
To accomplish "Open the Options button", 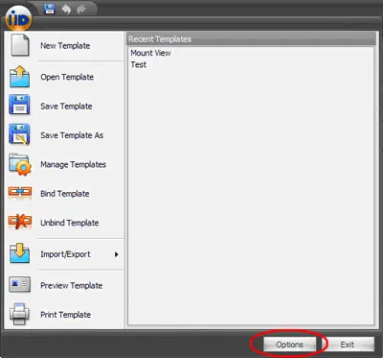I will point(289,345).
